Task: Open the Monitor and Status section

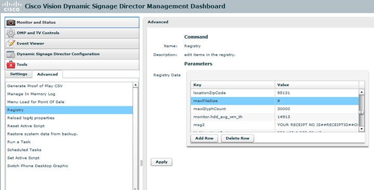Action: tap(72, 22)
